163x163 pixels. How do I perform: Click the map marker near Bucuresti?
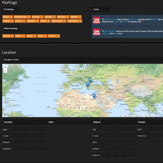90,80
